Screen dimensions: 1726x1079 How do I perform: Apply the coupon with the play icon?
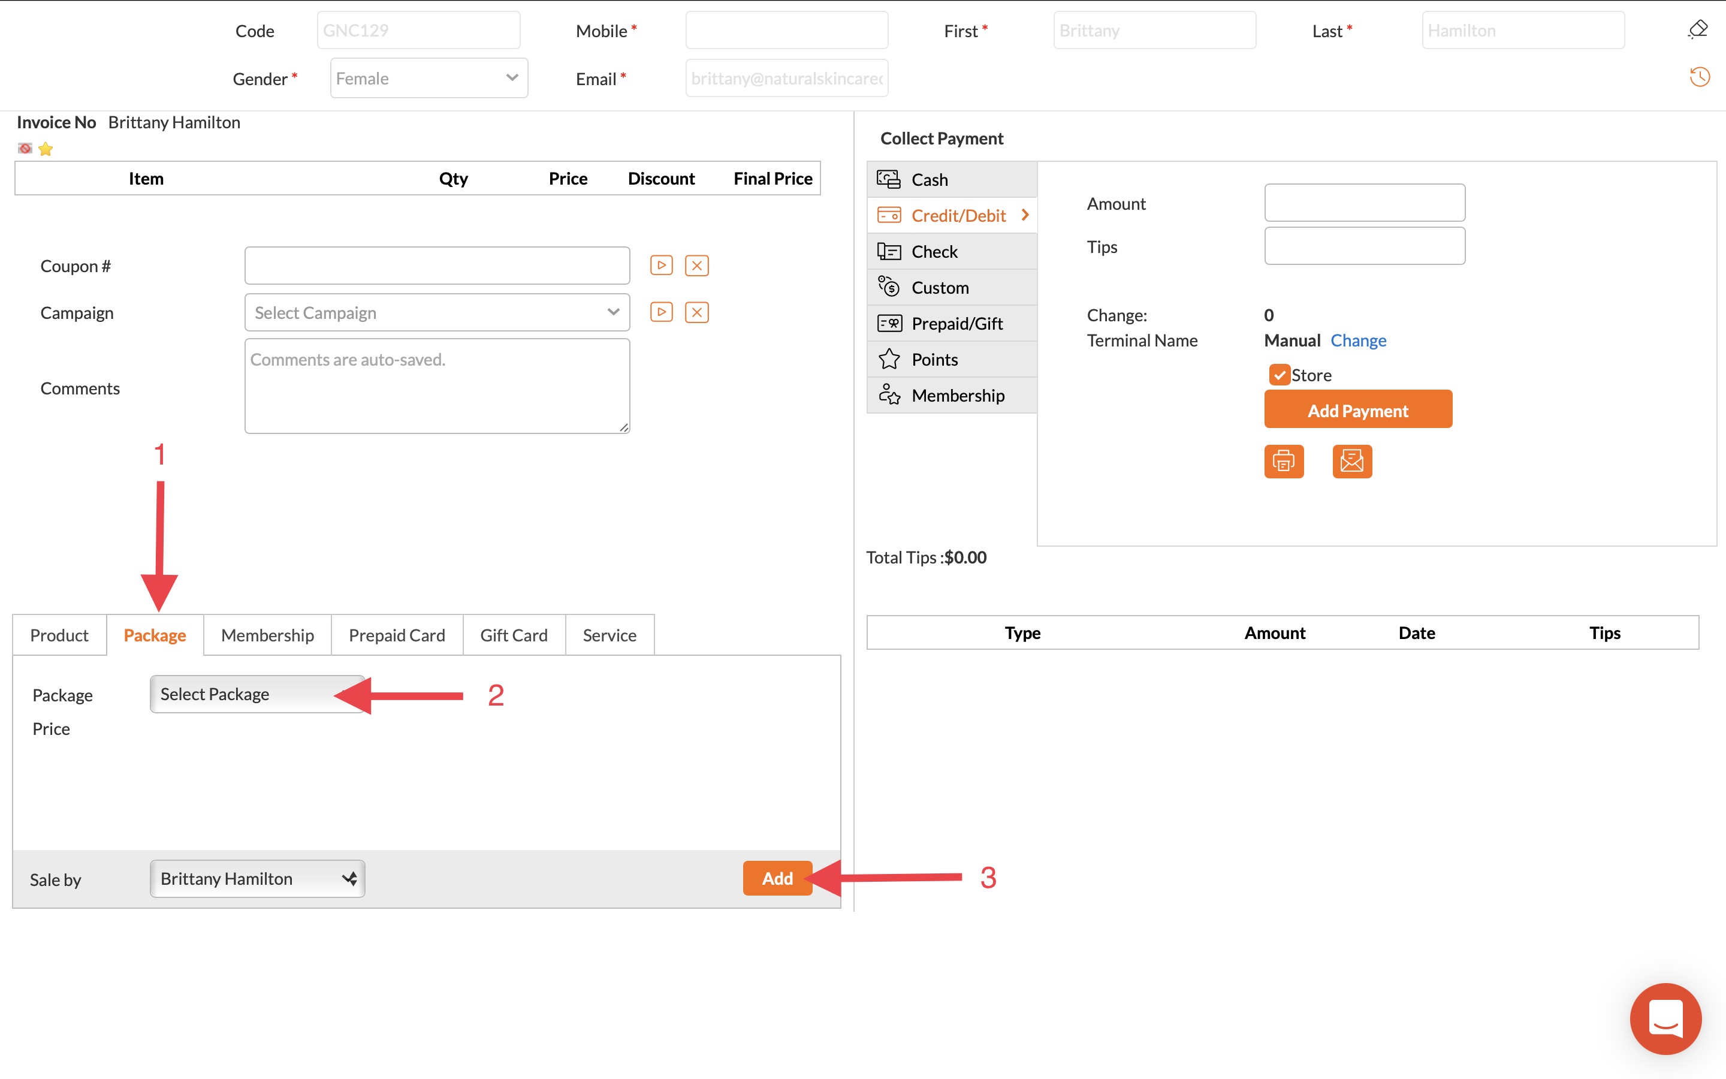[x=661, y=266]
